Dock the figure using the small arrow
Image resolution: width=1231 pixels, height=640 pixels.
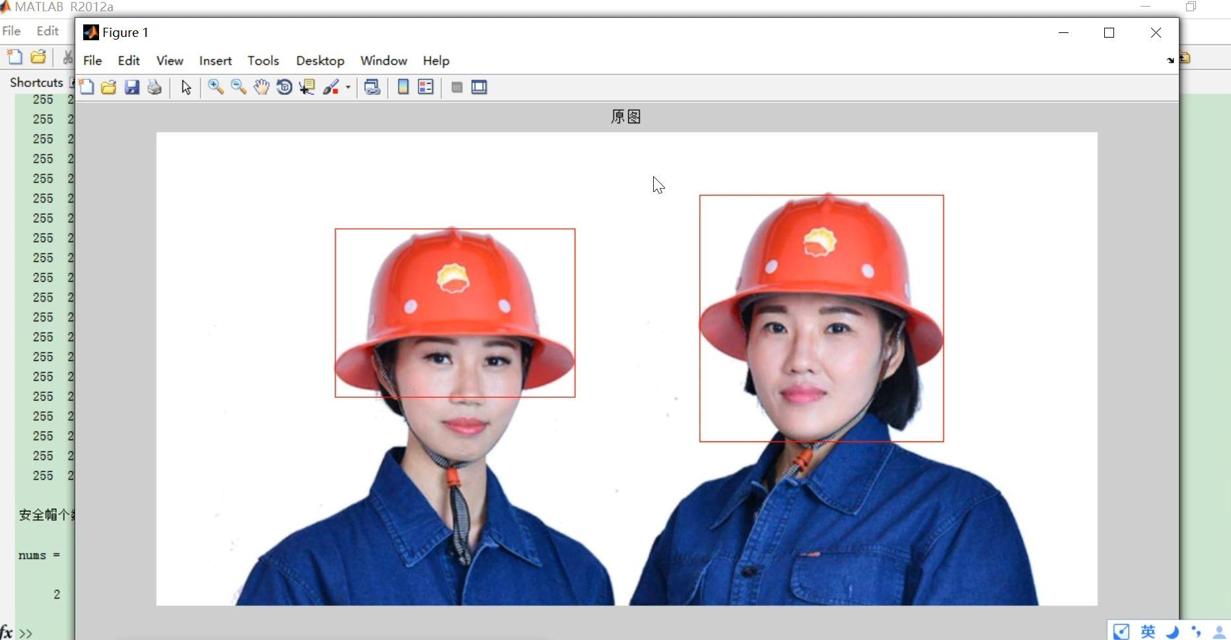pyautogui.click(x=1170, y=60)
